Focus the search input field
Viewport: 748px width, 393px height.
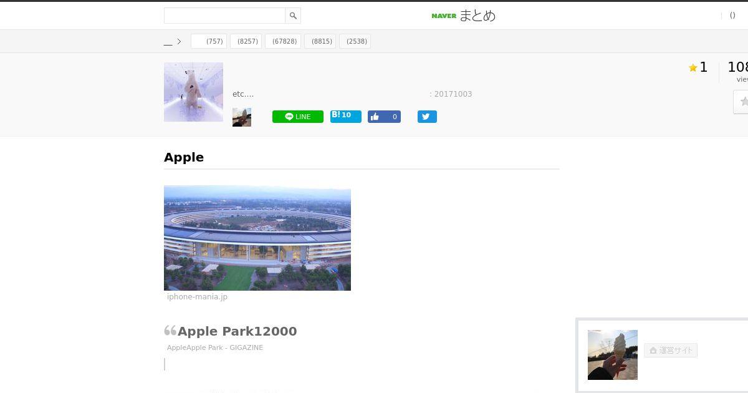(x=224, y=16)
